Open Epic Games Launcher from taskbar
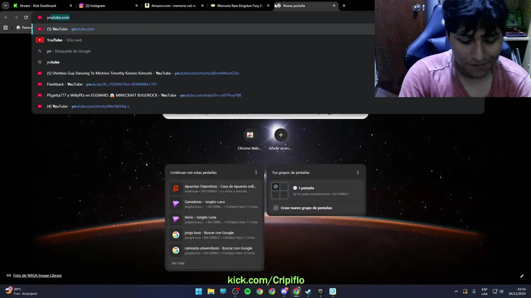The height and width of the screenshot is (298, 531). tap(320, 291)
